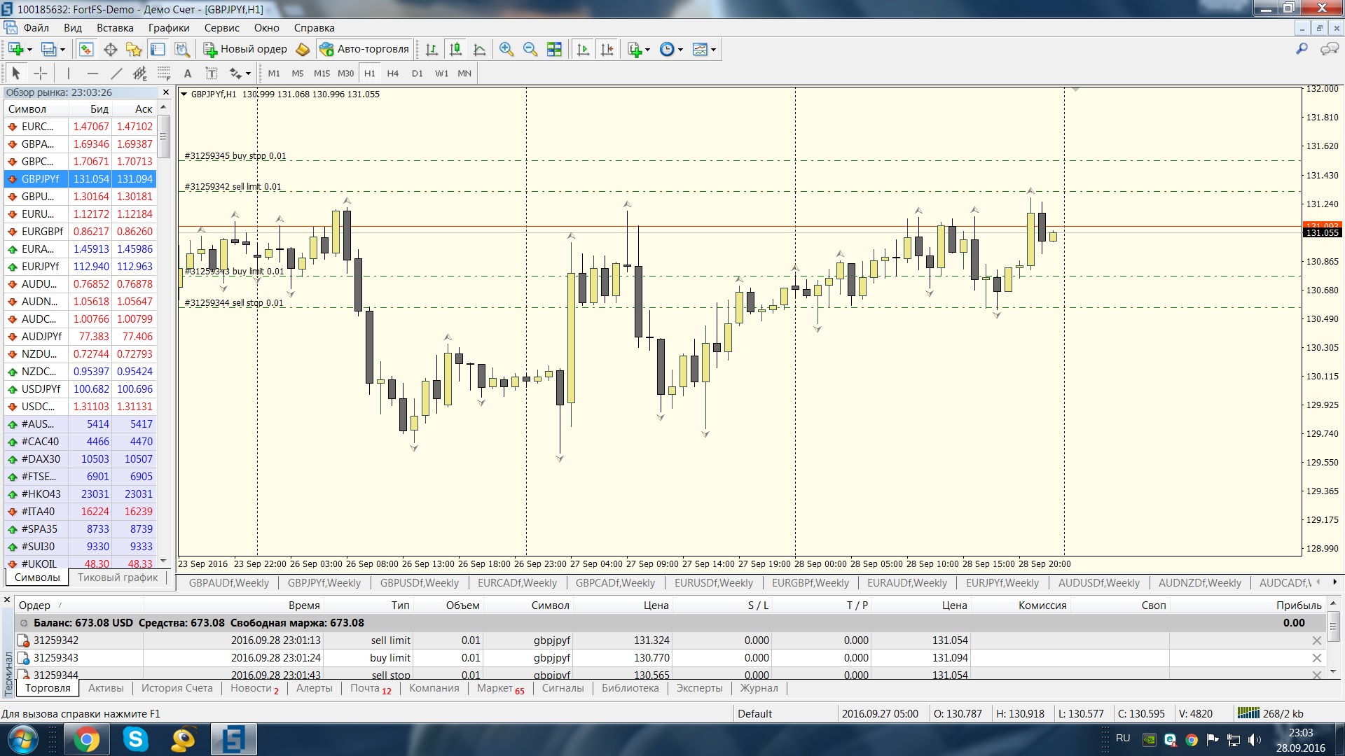Open the Profiles icon

(49, 49)
